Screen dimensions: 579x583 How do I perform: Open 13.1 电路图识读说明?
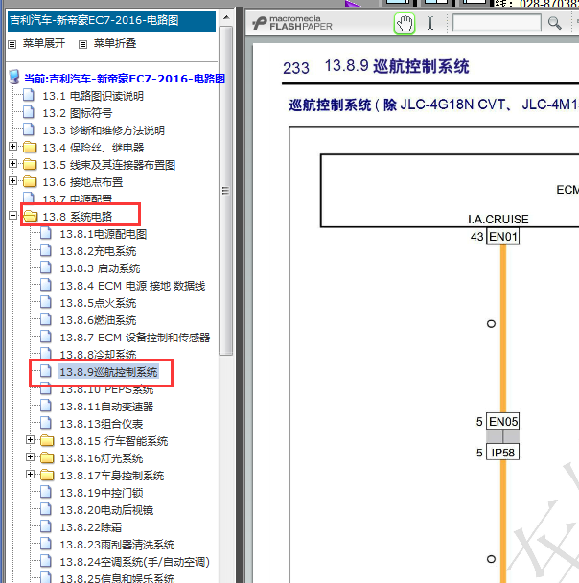click(x=93, y=96)
